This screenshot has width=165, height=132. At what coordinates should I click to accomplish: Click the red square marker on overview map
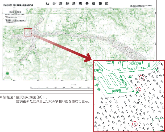coord(28,32)
